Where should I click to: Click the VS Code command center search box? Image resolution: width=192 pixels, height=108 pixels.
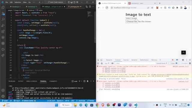[x=56, y=2]
